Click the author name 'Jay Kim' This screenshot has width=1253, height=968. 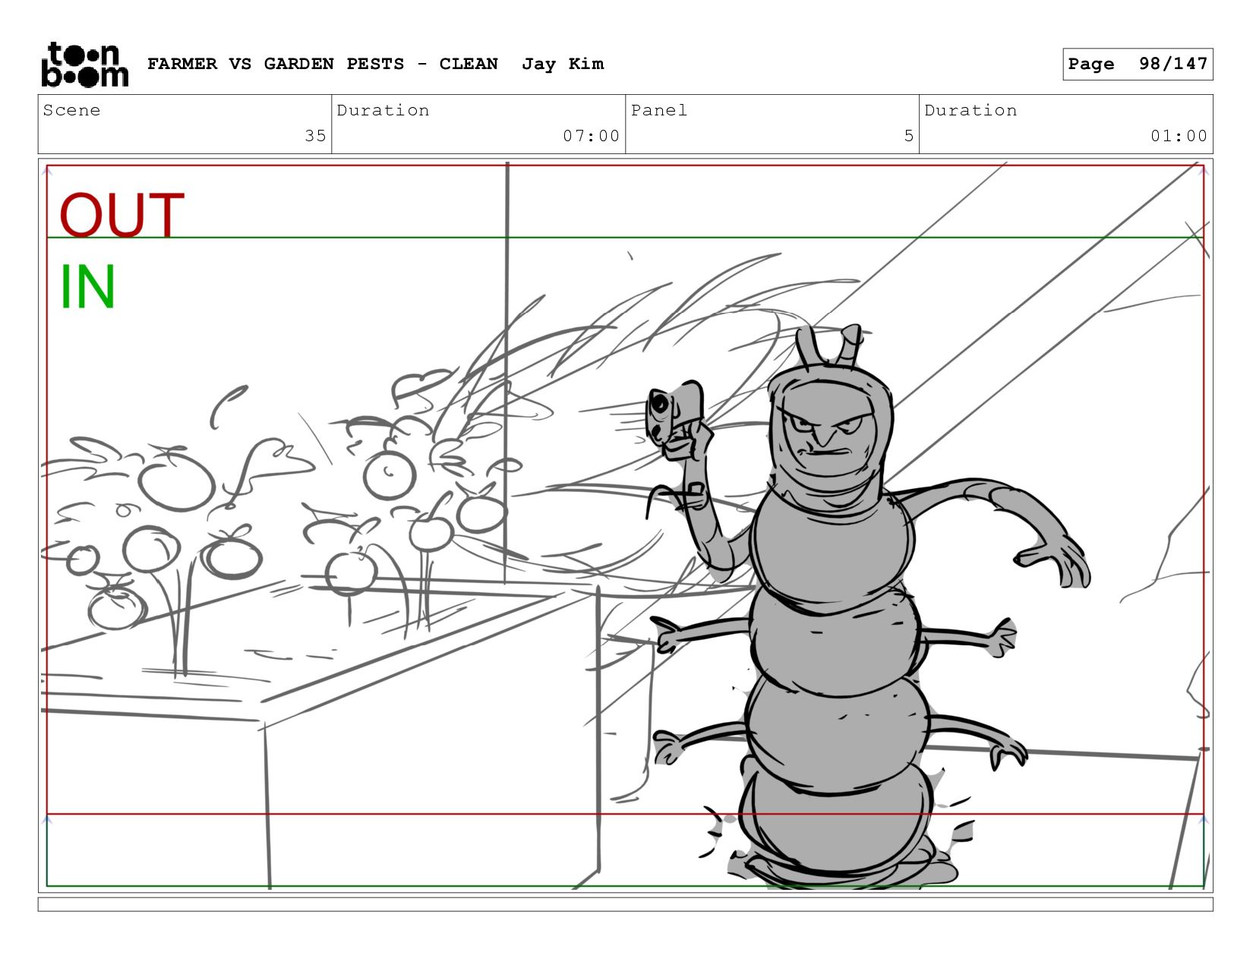563,64
